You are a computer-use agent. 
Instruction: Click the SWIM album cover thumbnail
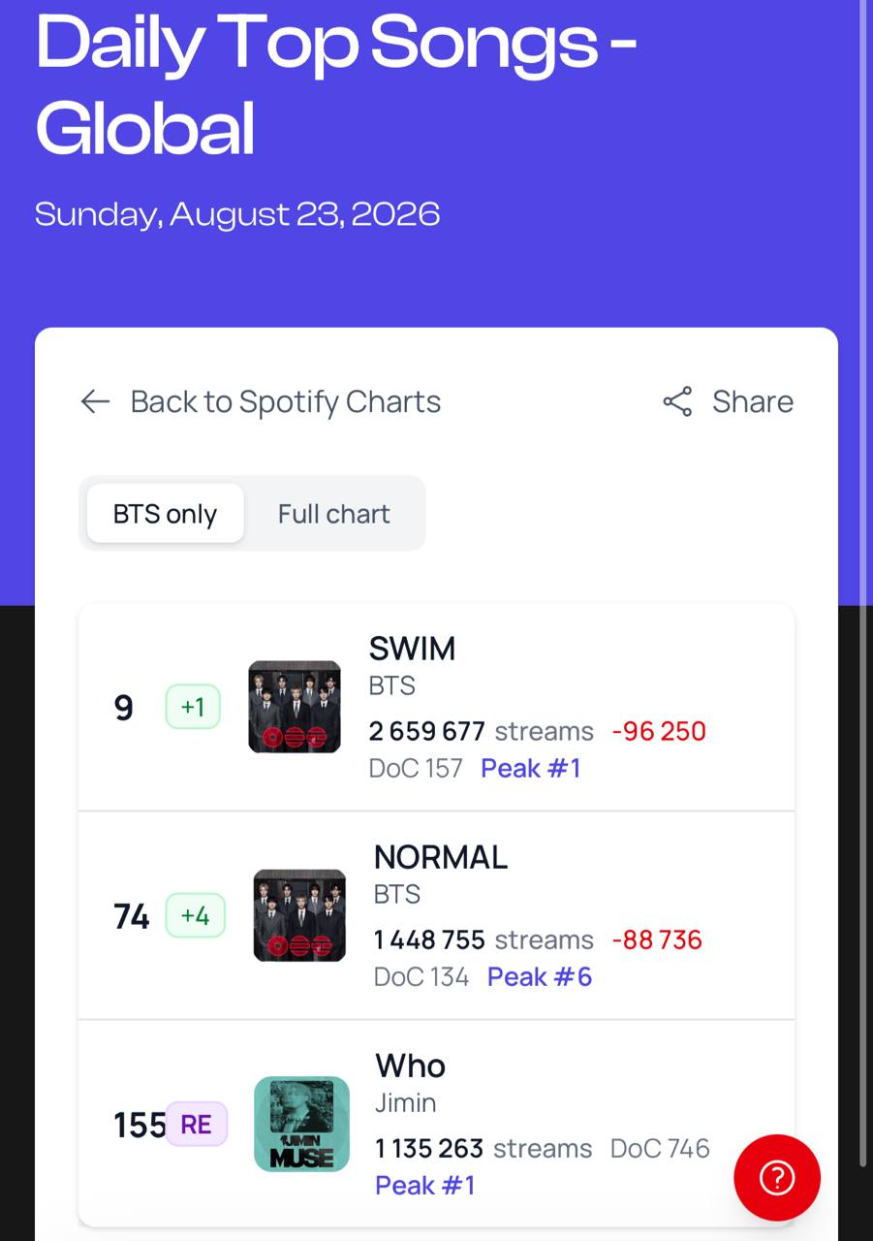click(x=295, y=707)
